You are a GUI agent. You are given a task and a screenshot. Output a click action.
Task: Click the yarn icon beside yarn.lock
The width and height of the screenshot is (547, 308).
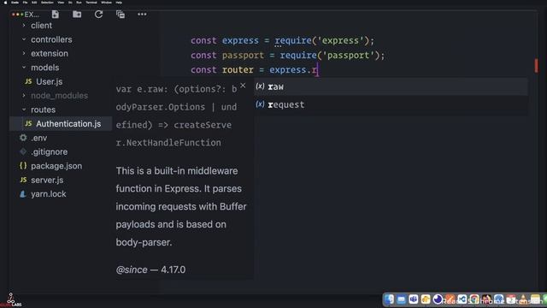pos(23,194)
